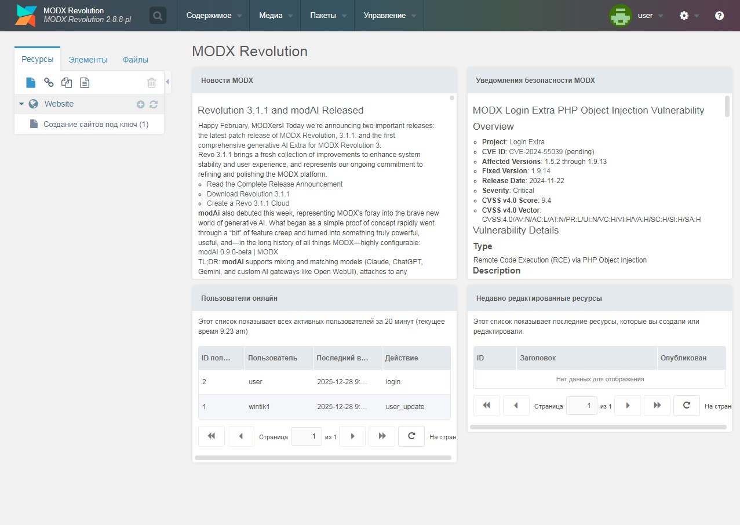
Task: Open the trash bin icon in tree toolbar
Action: [151, 83]
